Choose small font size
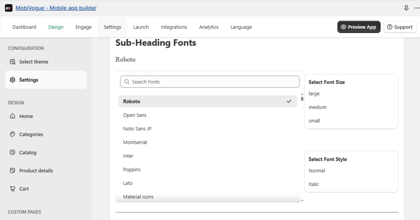 tap(314, 121)
